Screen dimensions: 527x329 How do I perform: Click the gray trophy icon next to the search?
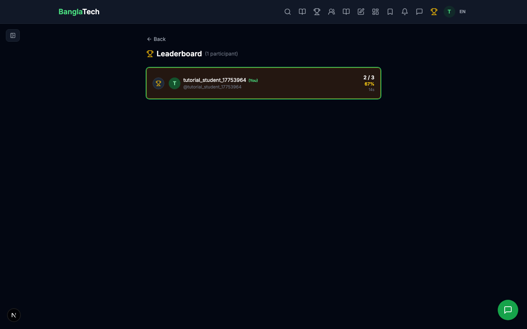point(317,12)
